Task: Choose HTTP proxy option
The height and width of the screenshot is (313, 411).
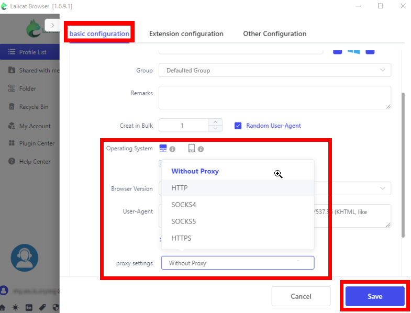Action: pos(238,188)
